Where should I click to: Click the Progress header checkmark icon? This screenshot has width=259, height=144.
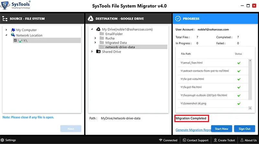point(178,19)
